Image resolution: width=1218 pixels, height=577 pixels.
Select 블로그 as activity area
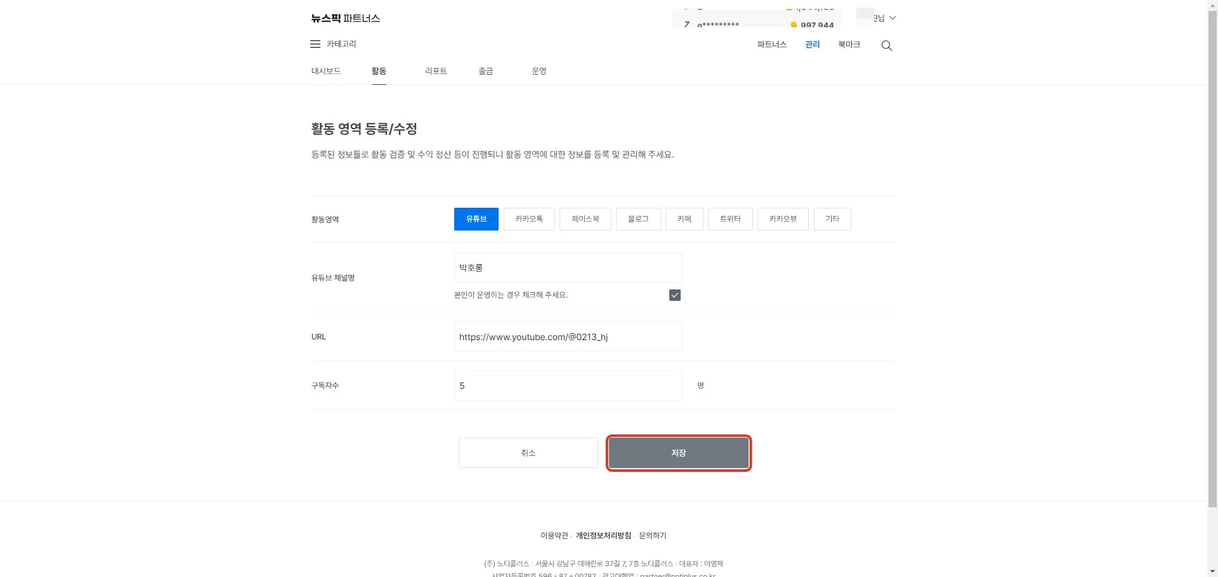click(638, 219)
